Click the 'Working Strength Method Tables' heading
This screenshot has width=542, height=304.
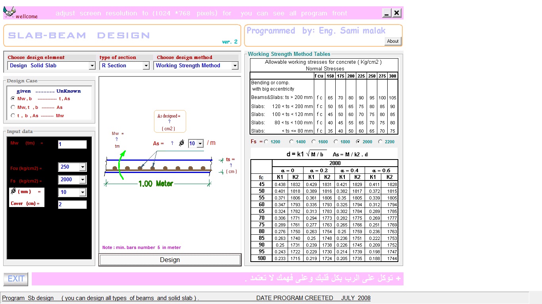pos(289,54)
